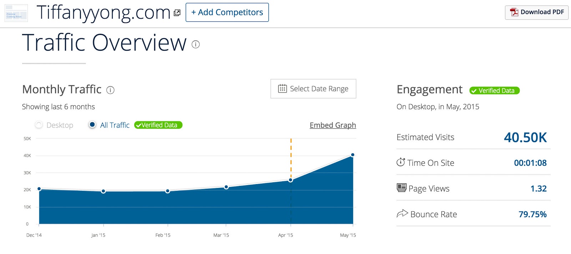
Task: Show the Monthly Traffic info icon
Action: (110, 90)
